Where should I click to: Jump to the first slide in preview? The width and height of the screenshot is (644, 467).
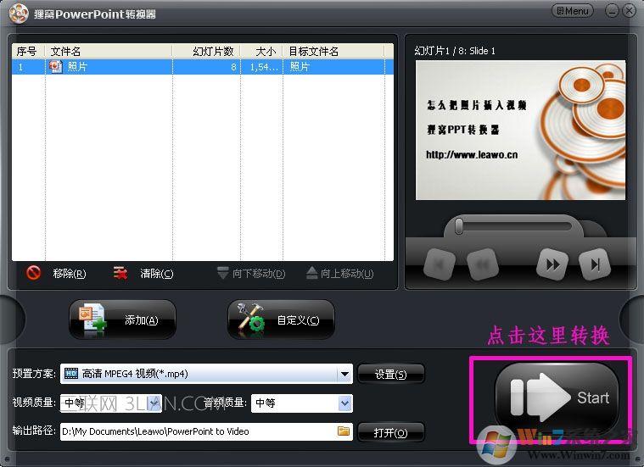coord(439,265)
